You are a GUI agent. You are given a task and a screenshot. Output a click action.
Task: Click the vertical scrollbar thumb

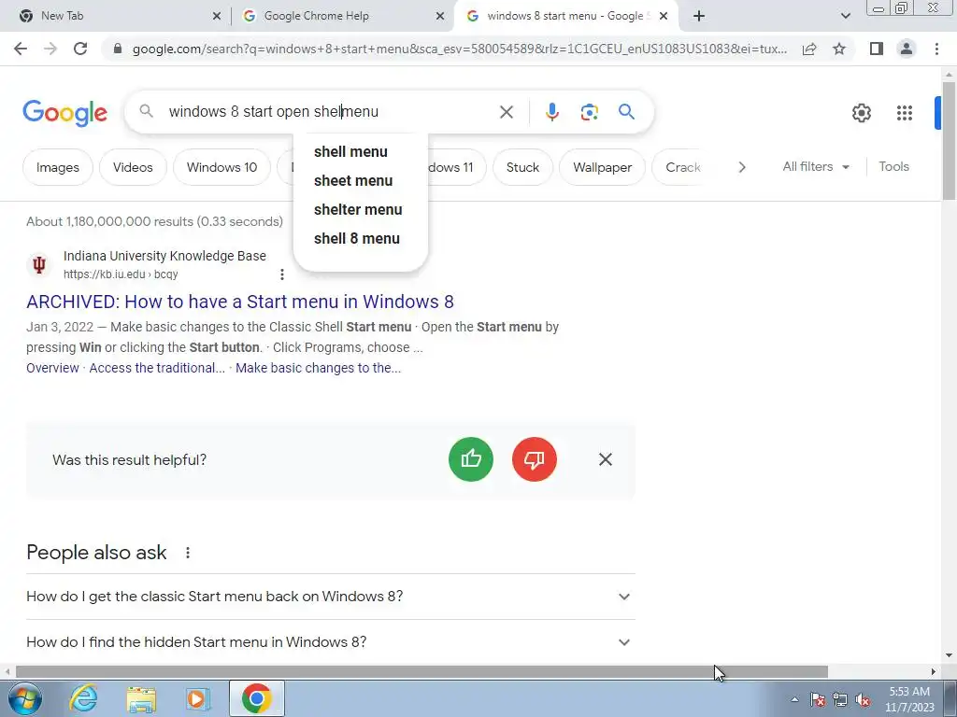click(949, 140)
